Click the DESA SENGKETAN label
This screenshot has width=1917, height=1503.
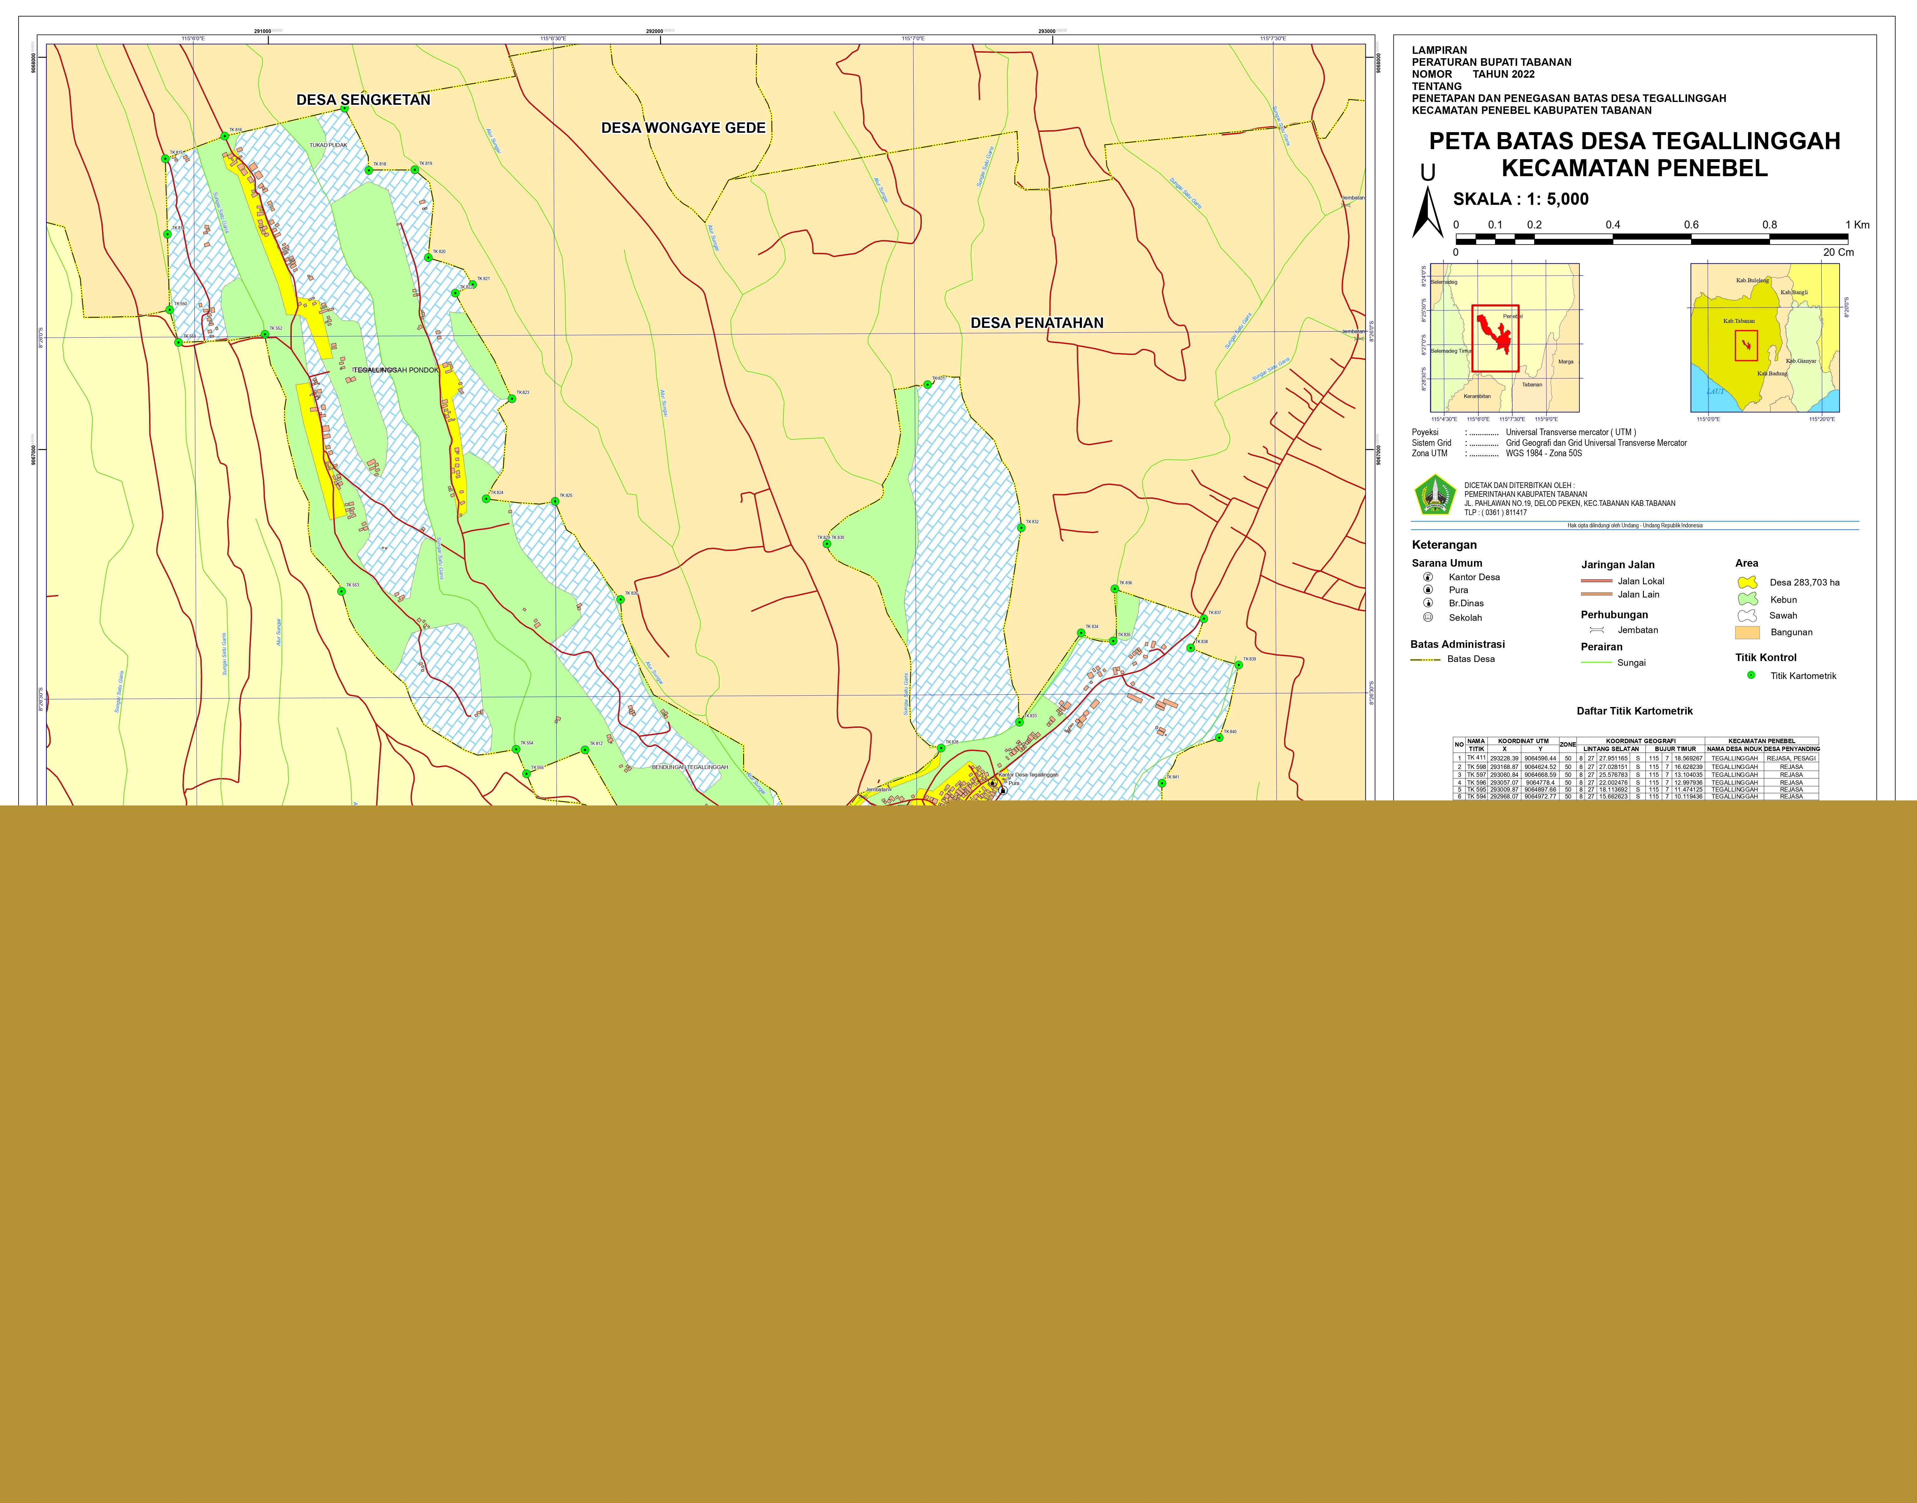pos(363,100)
